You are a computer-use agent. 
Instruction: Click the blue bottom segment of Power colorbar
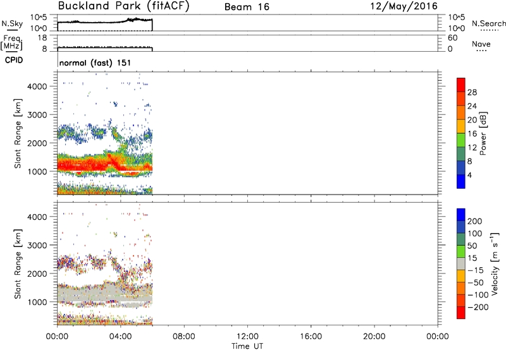point(461,181)
